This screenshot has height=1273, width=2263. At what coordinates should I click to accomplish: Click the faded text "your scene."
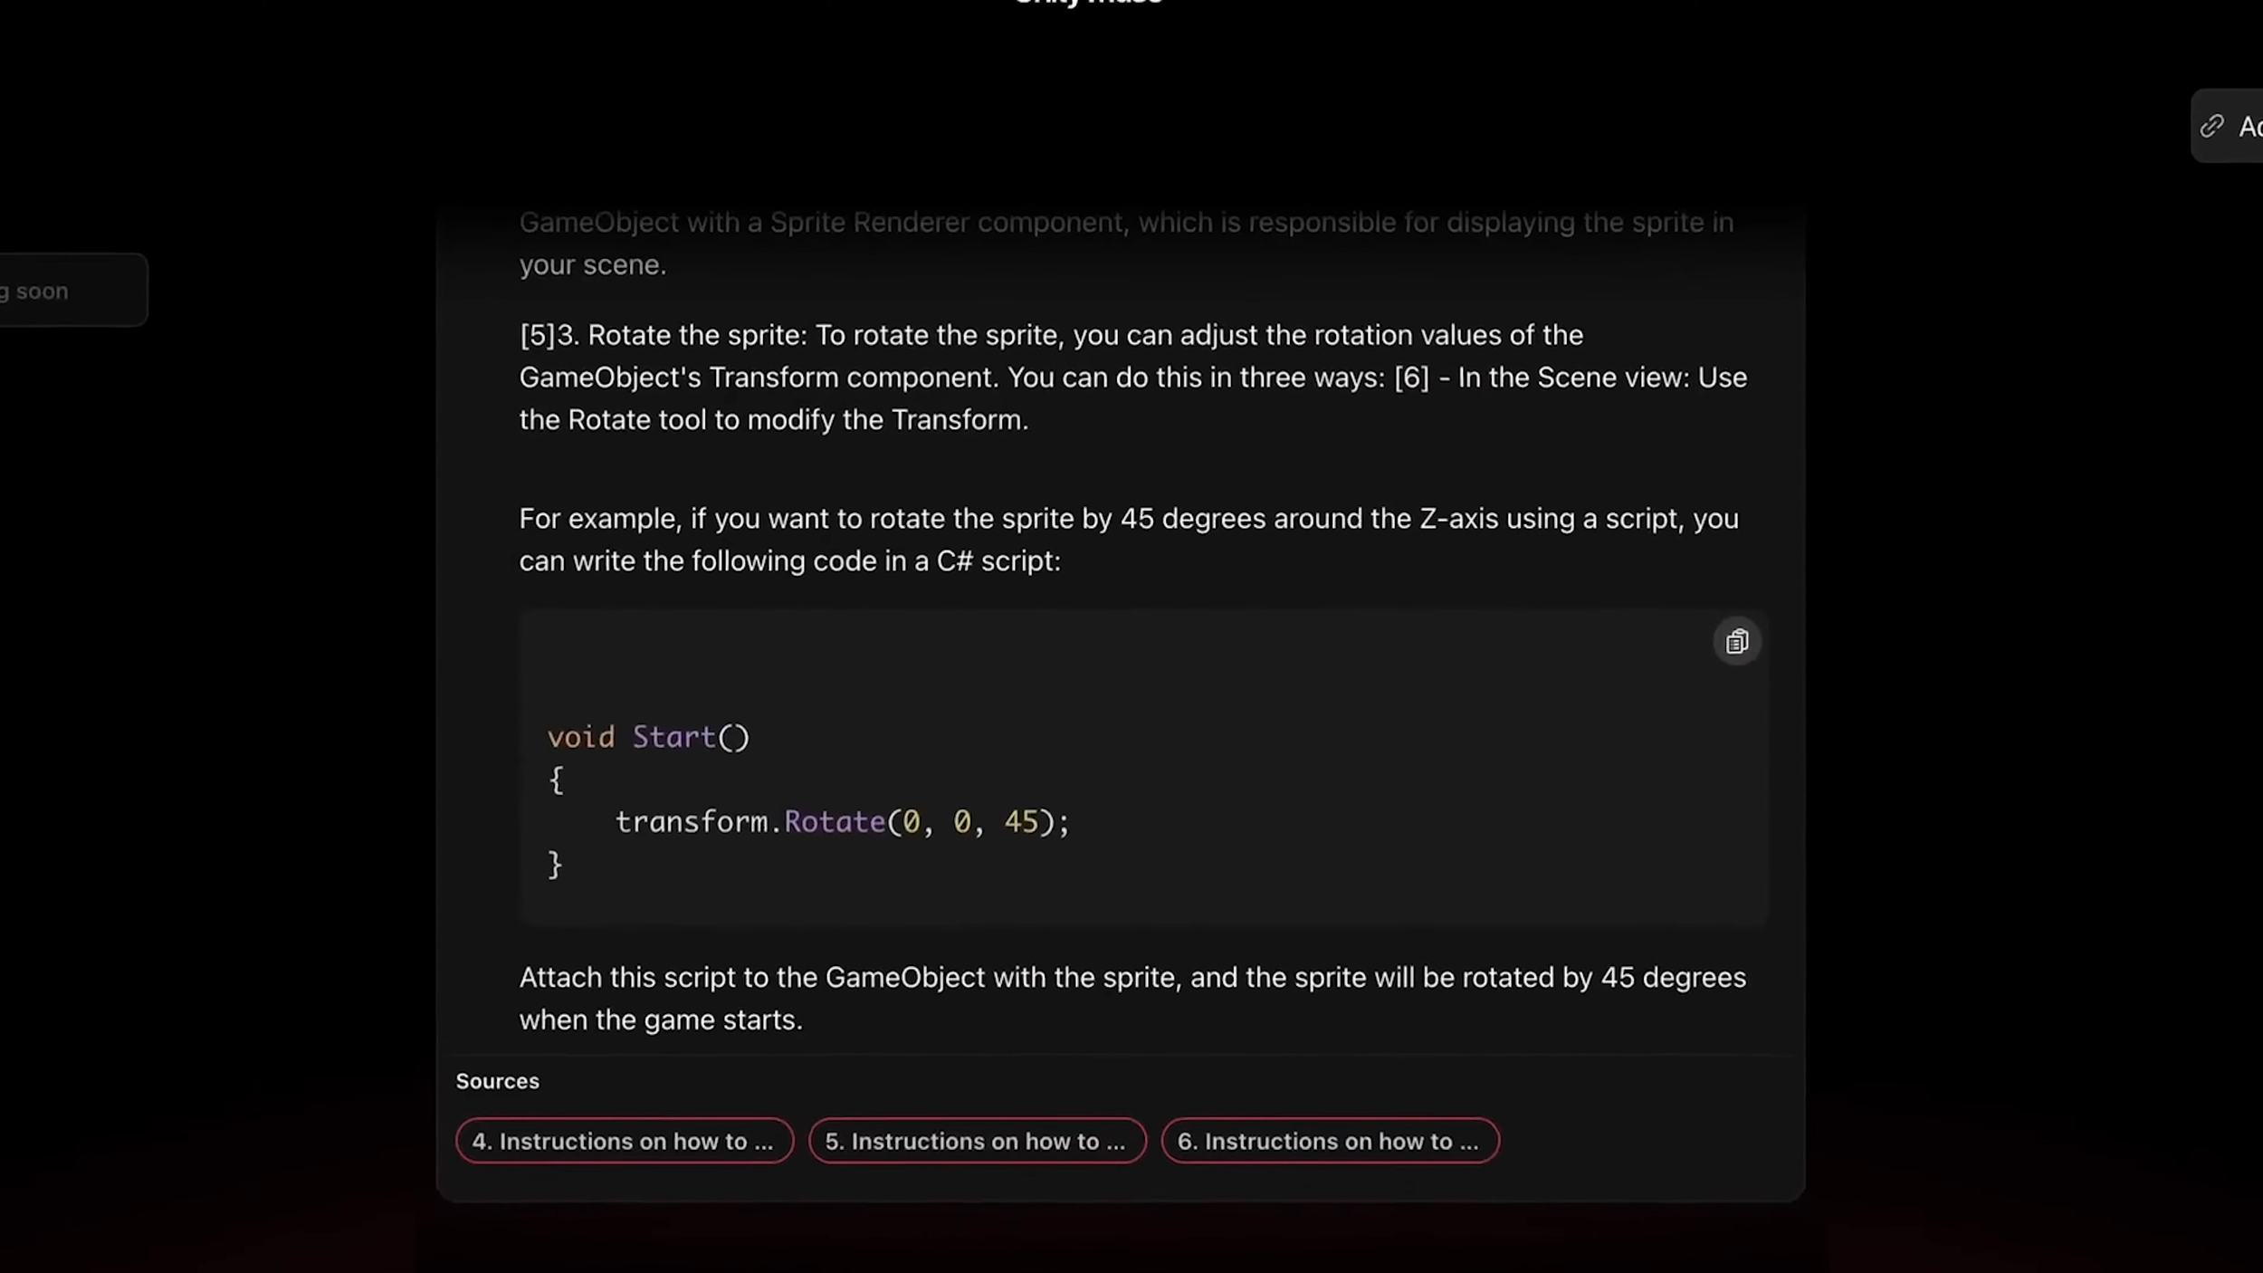click(592, 265)
